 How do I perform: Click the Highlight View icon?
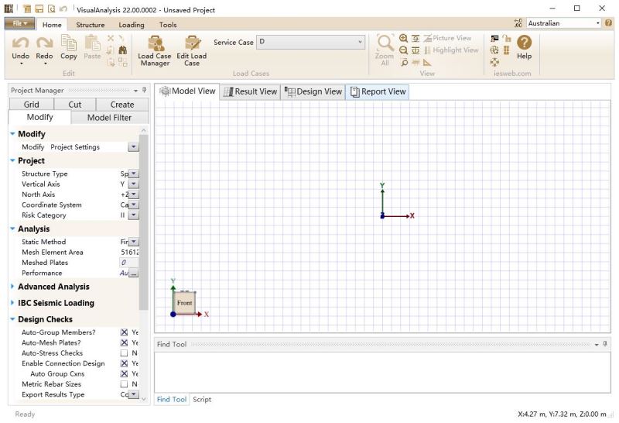(428, 50)
